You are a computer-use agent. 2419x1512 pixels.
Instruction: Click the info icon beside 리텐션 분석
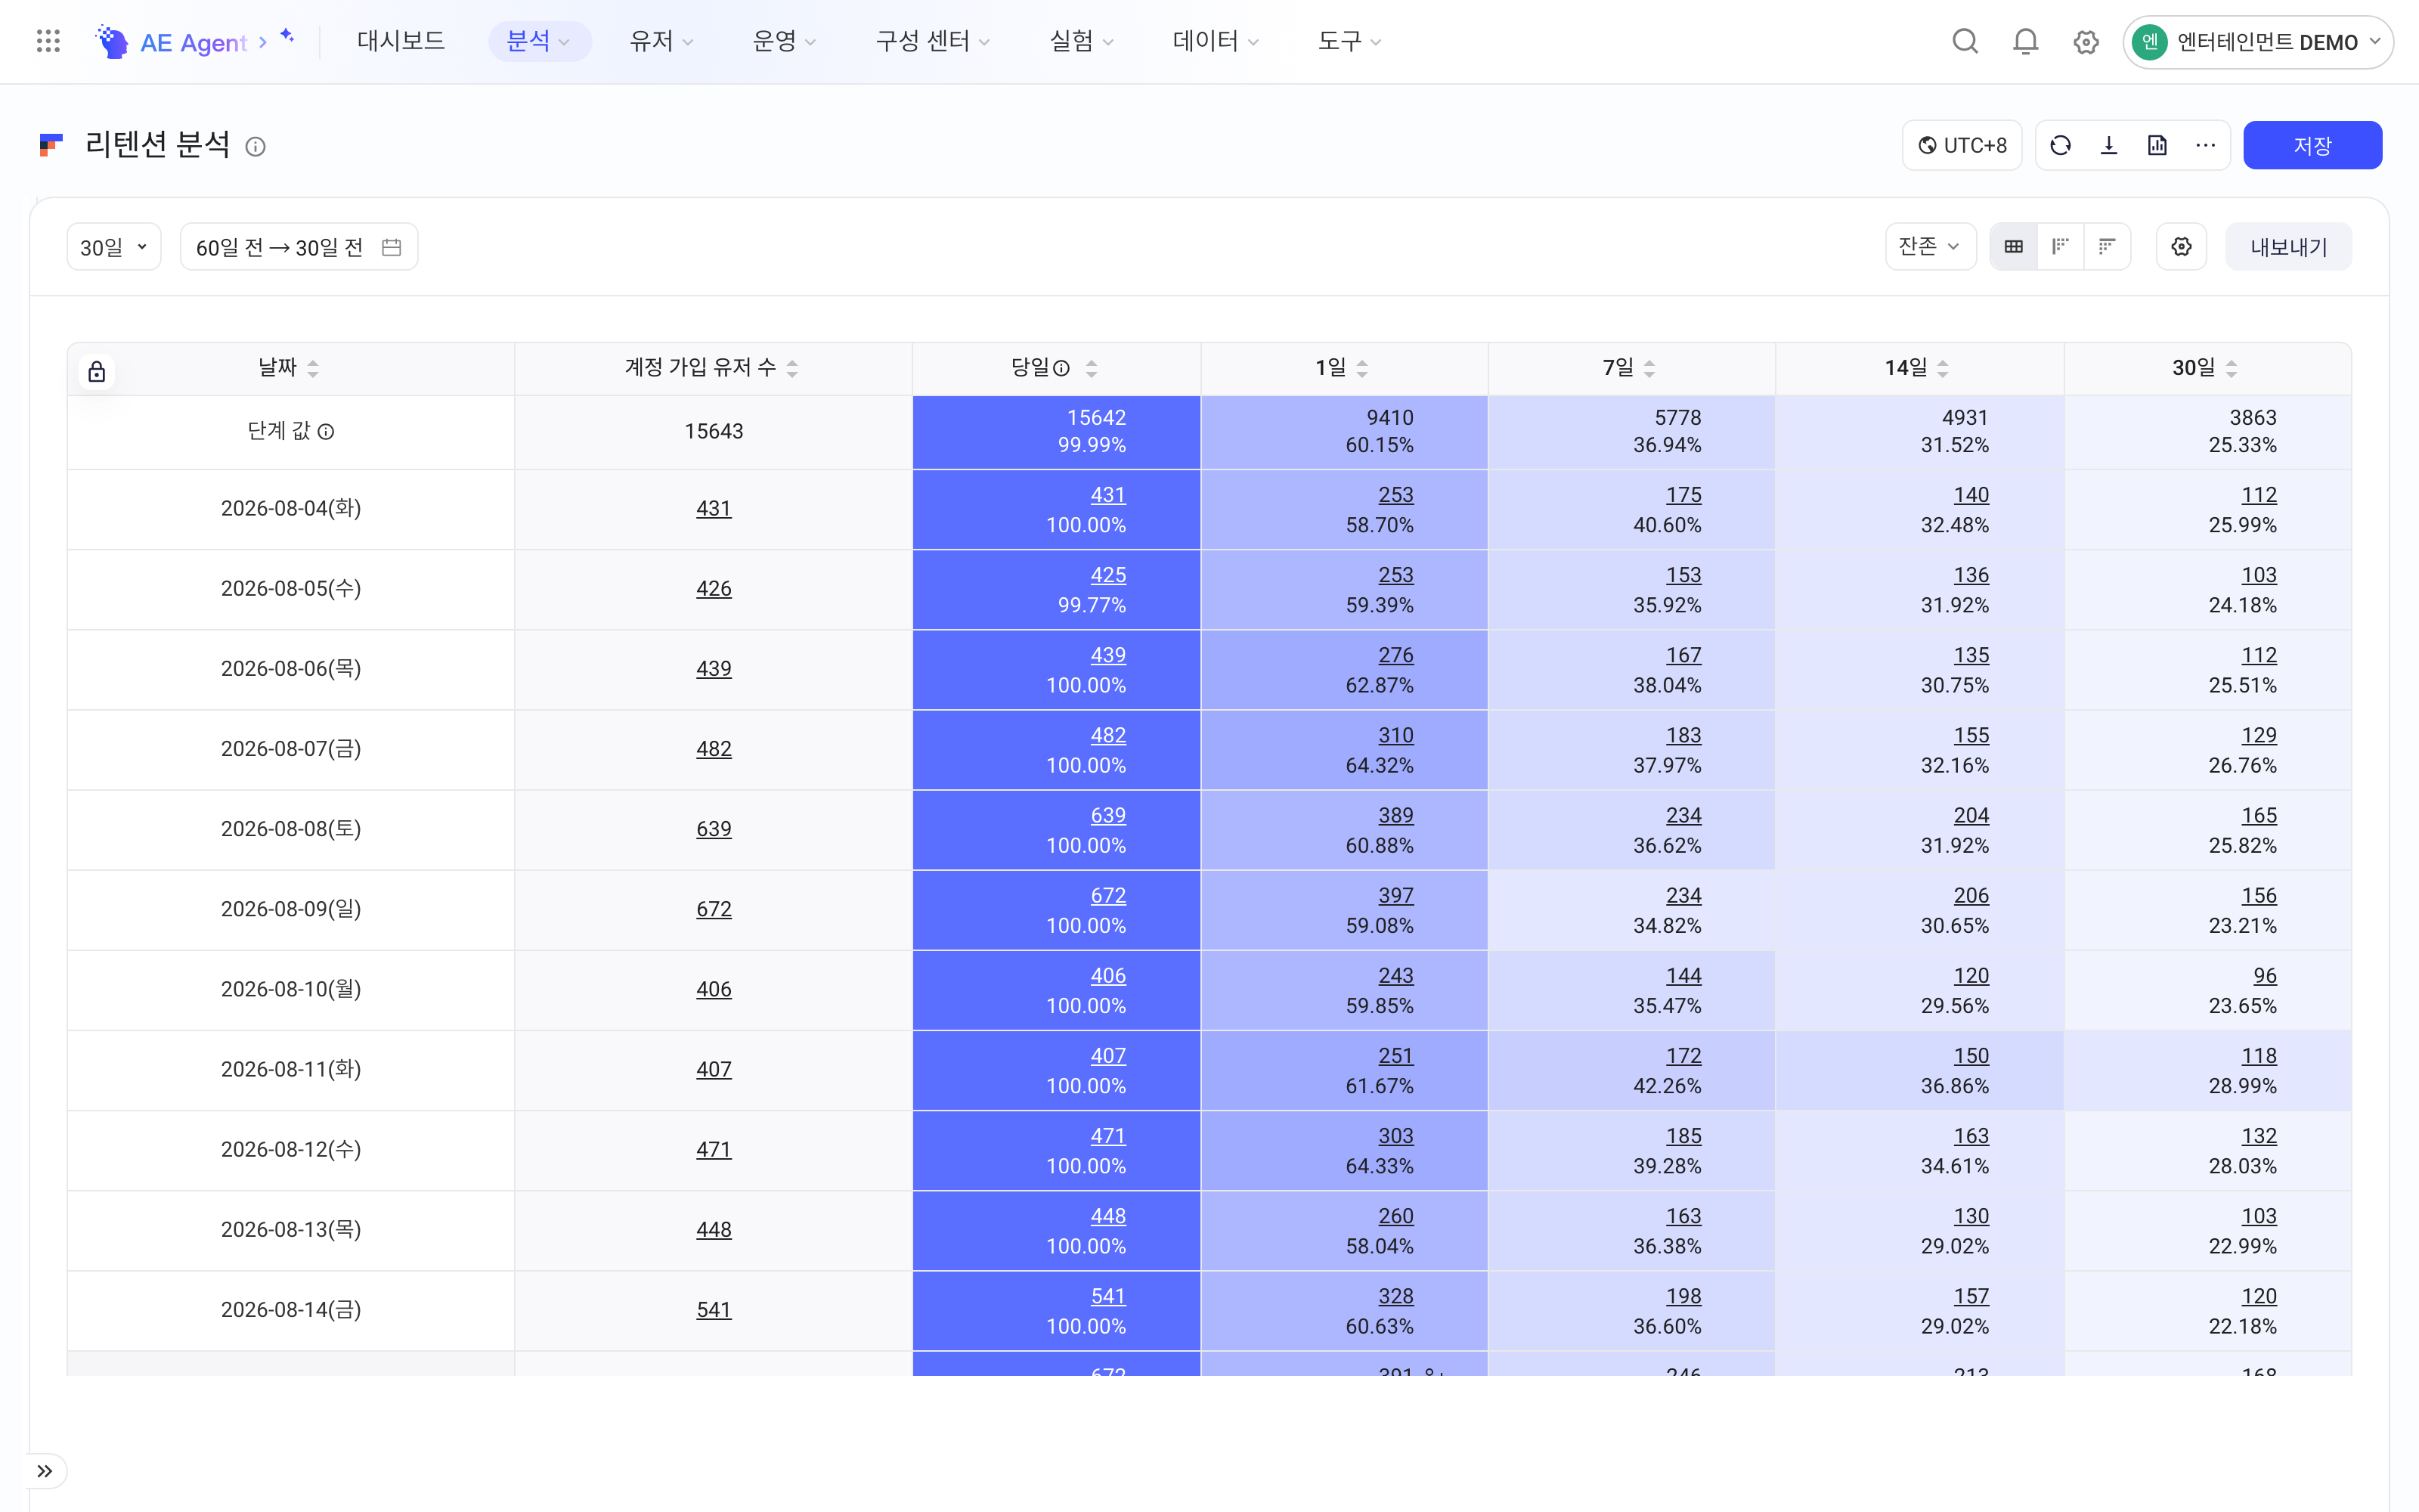tap(256, 147)
